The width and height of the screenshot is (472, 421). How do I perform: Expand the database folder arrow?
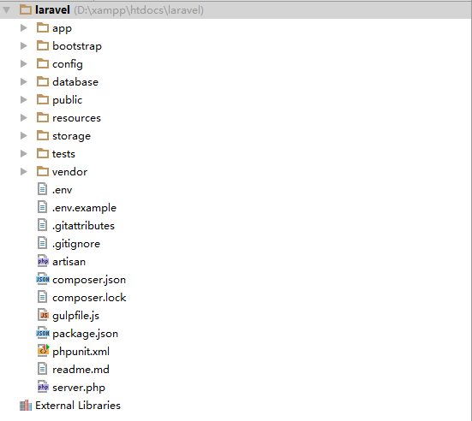click(x=23, y=82)
